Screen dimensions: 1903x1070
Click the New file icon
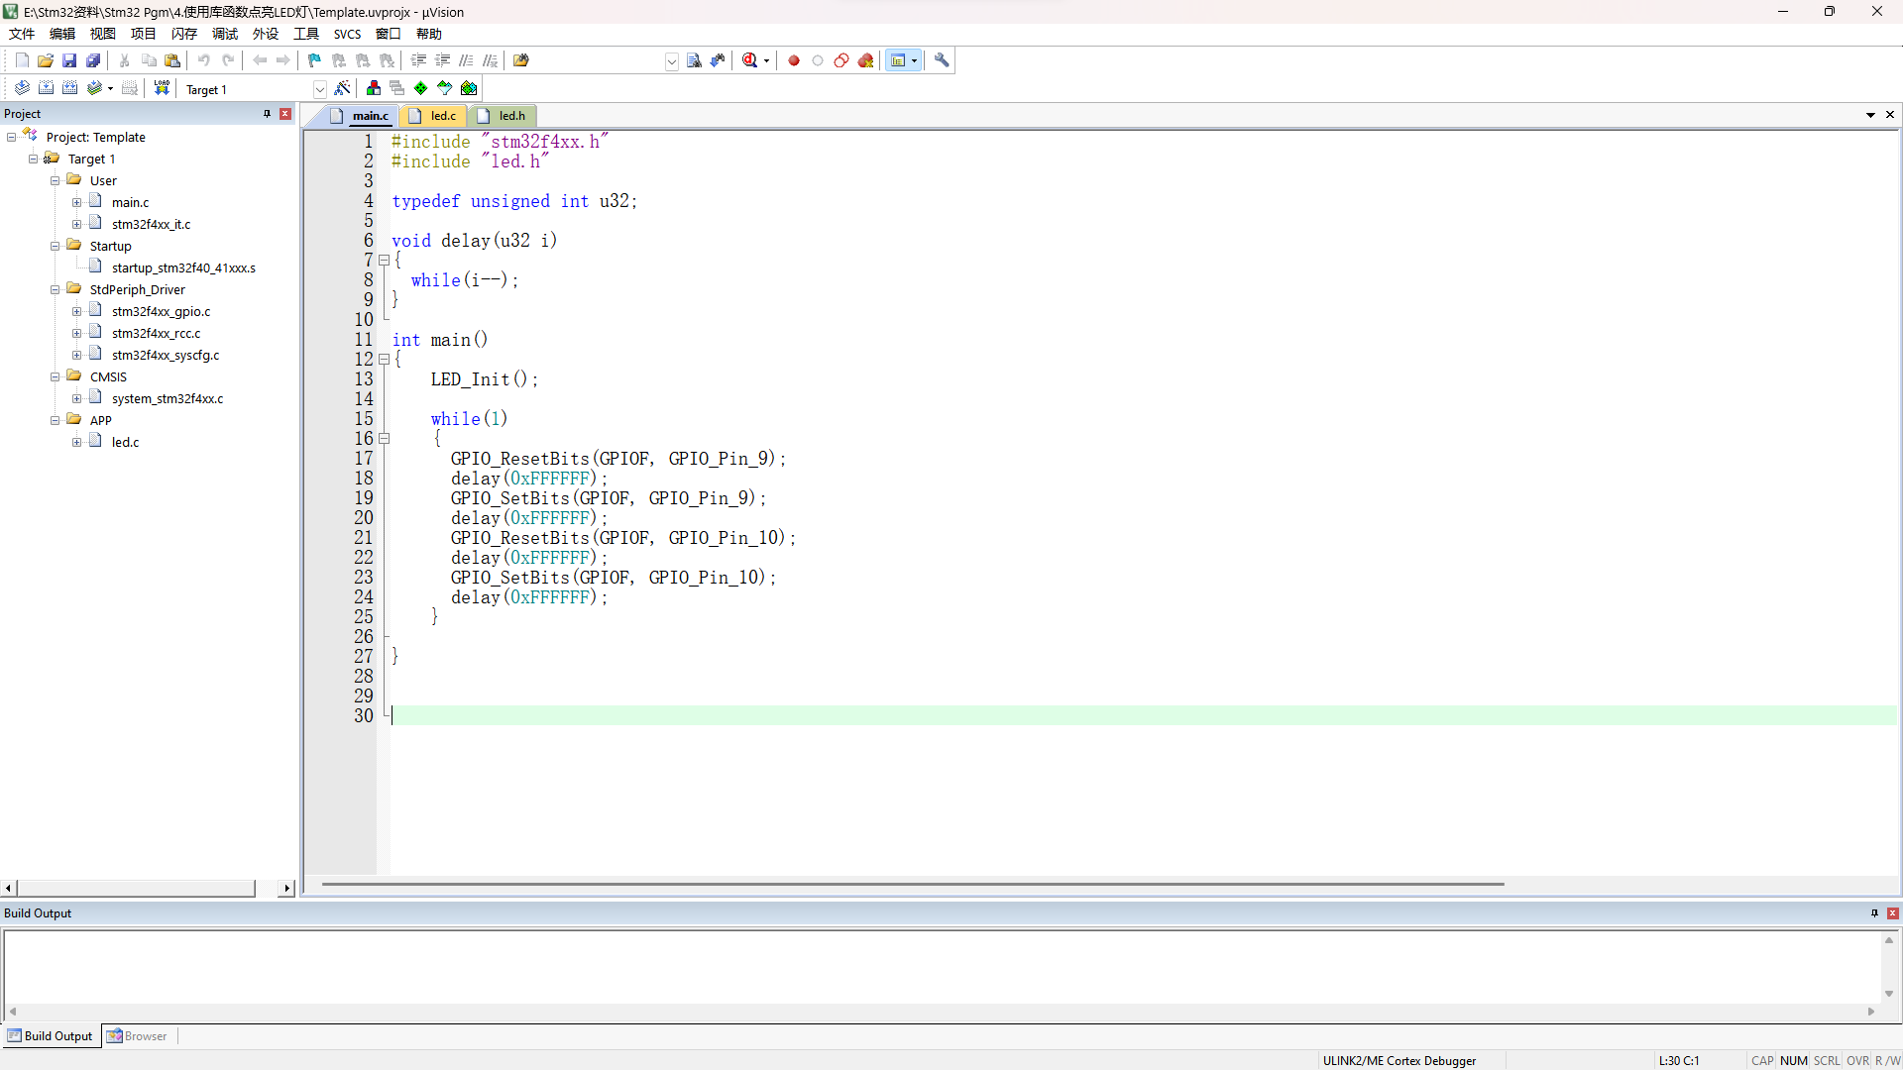tap(22, 60)
